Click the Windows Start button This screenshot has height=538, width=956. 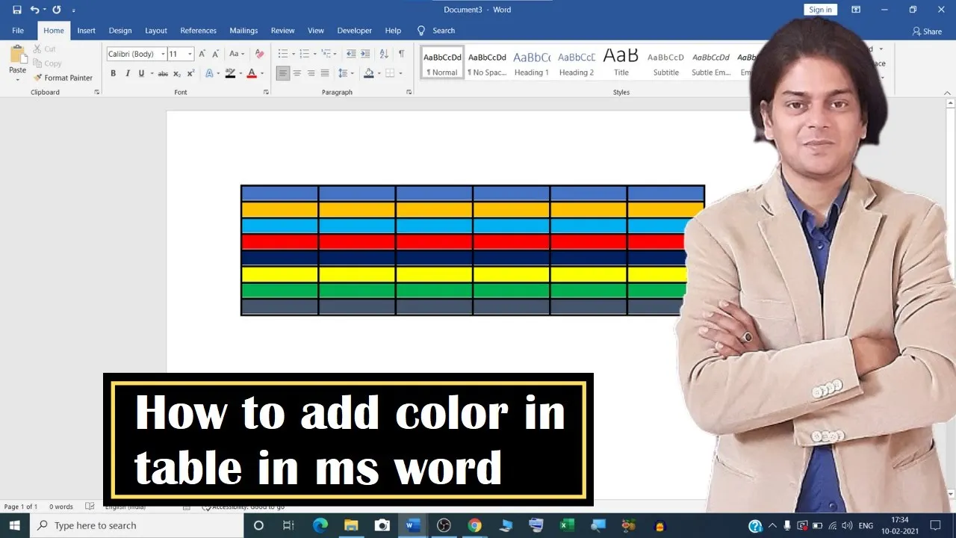[14, 525]
